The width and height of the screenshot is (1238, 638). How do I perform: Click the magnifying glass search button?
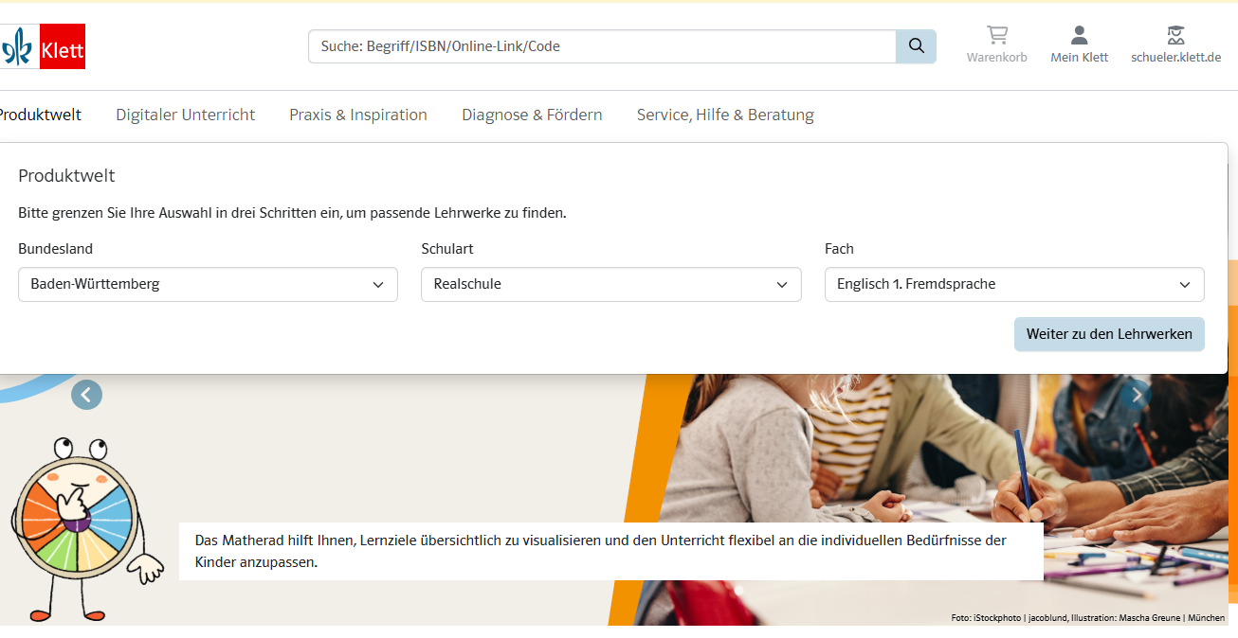(x=916, y=46)
